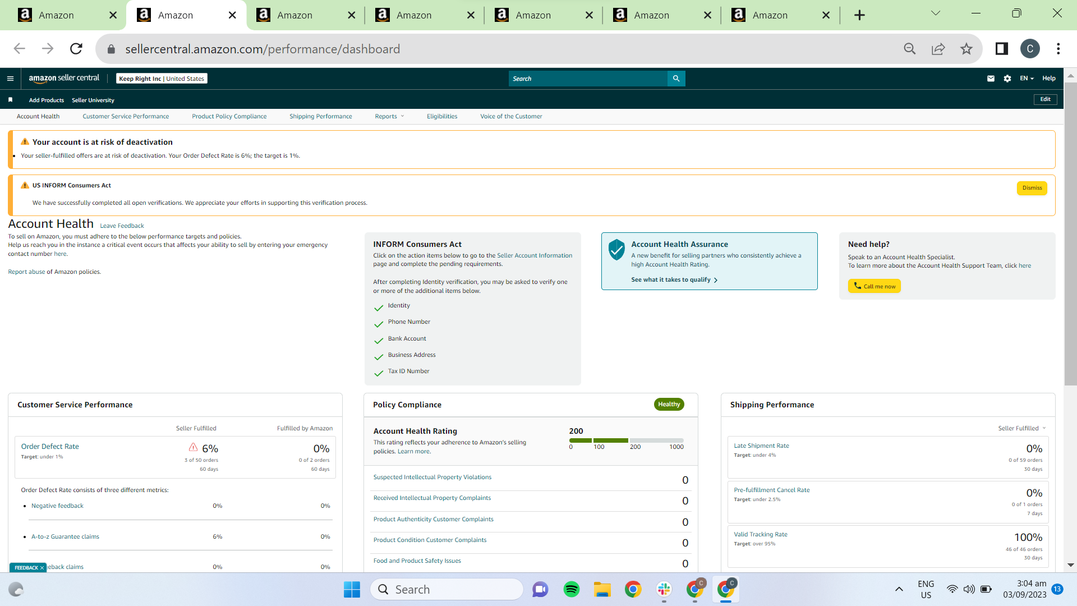Open Late Shipment Rate link
This screenshot has height=606, width=1077.
pyautogui.click(x=761, y=446)
